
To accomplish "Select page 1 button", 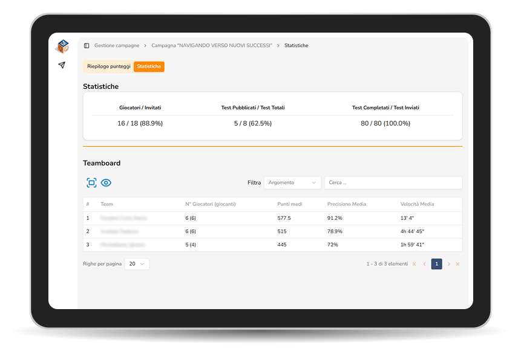I will pyautogui.click(x=437, y=264).
